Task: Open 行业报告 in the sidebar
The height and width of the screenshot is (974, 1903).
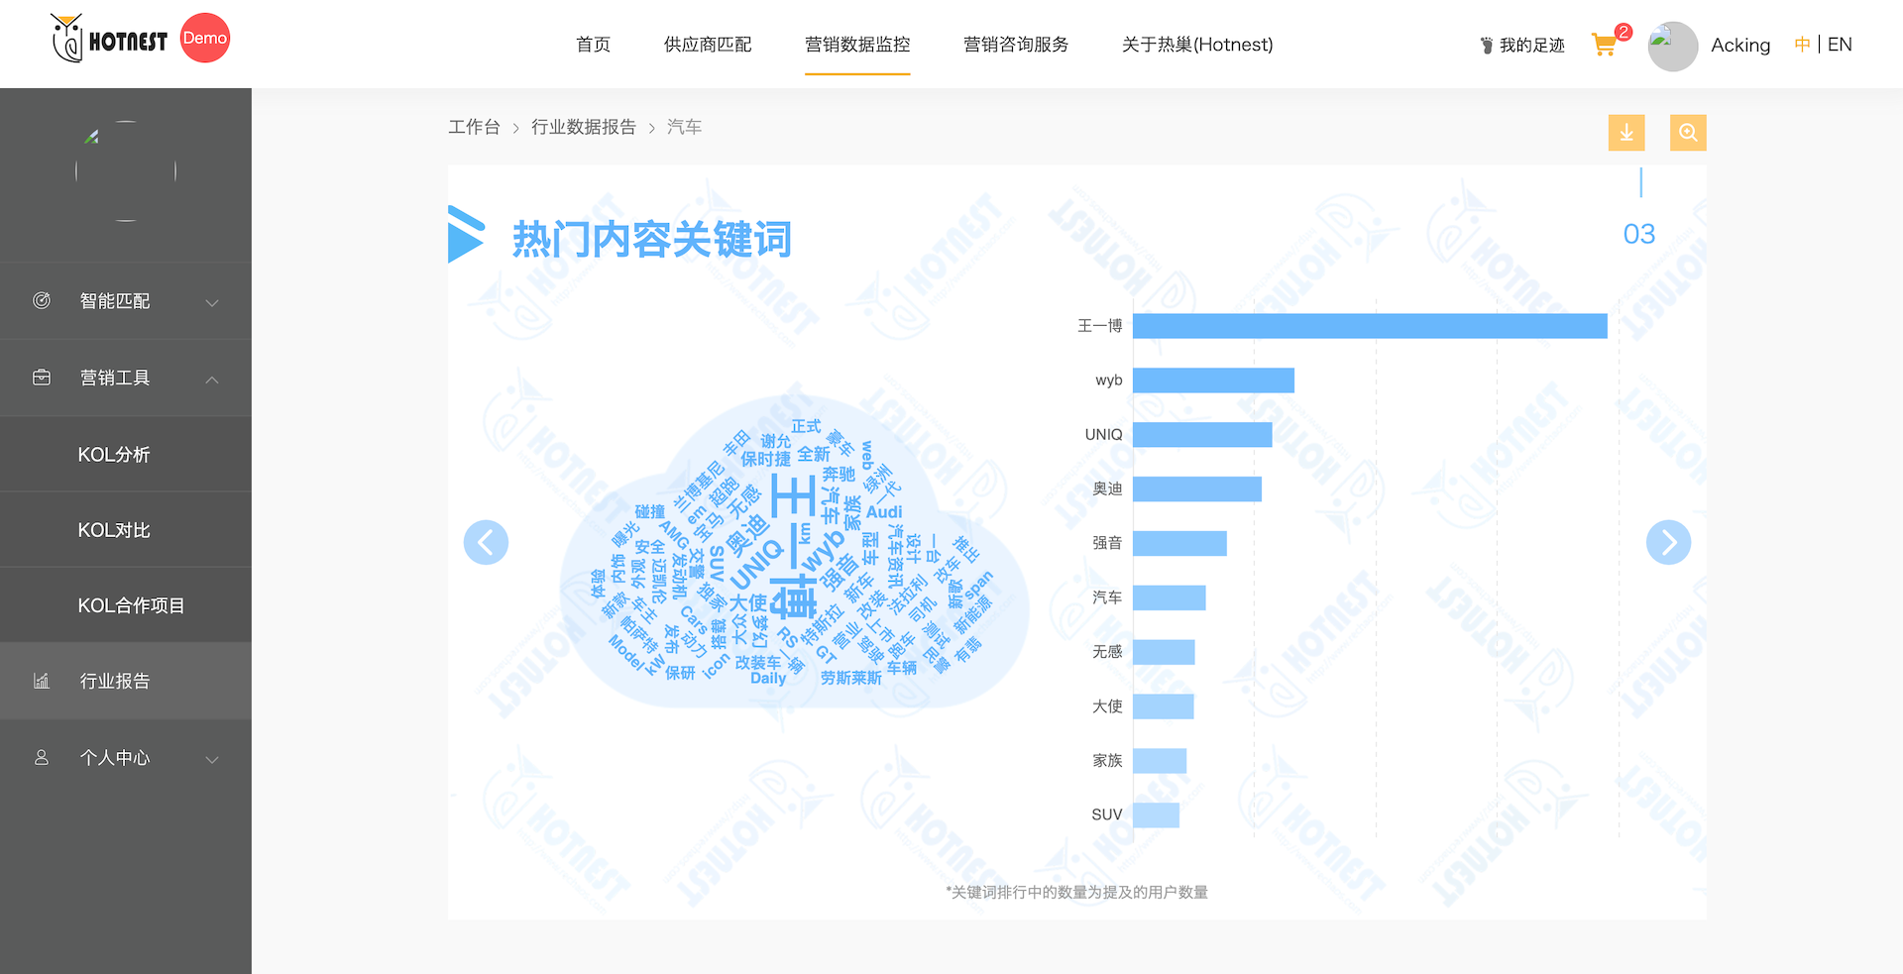Action: click(x=115, y=682)
